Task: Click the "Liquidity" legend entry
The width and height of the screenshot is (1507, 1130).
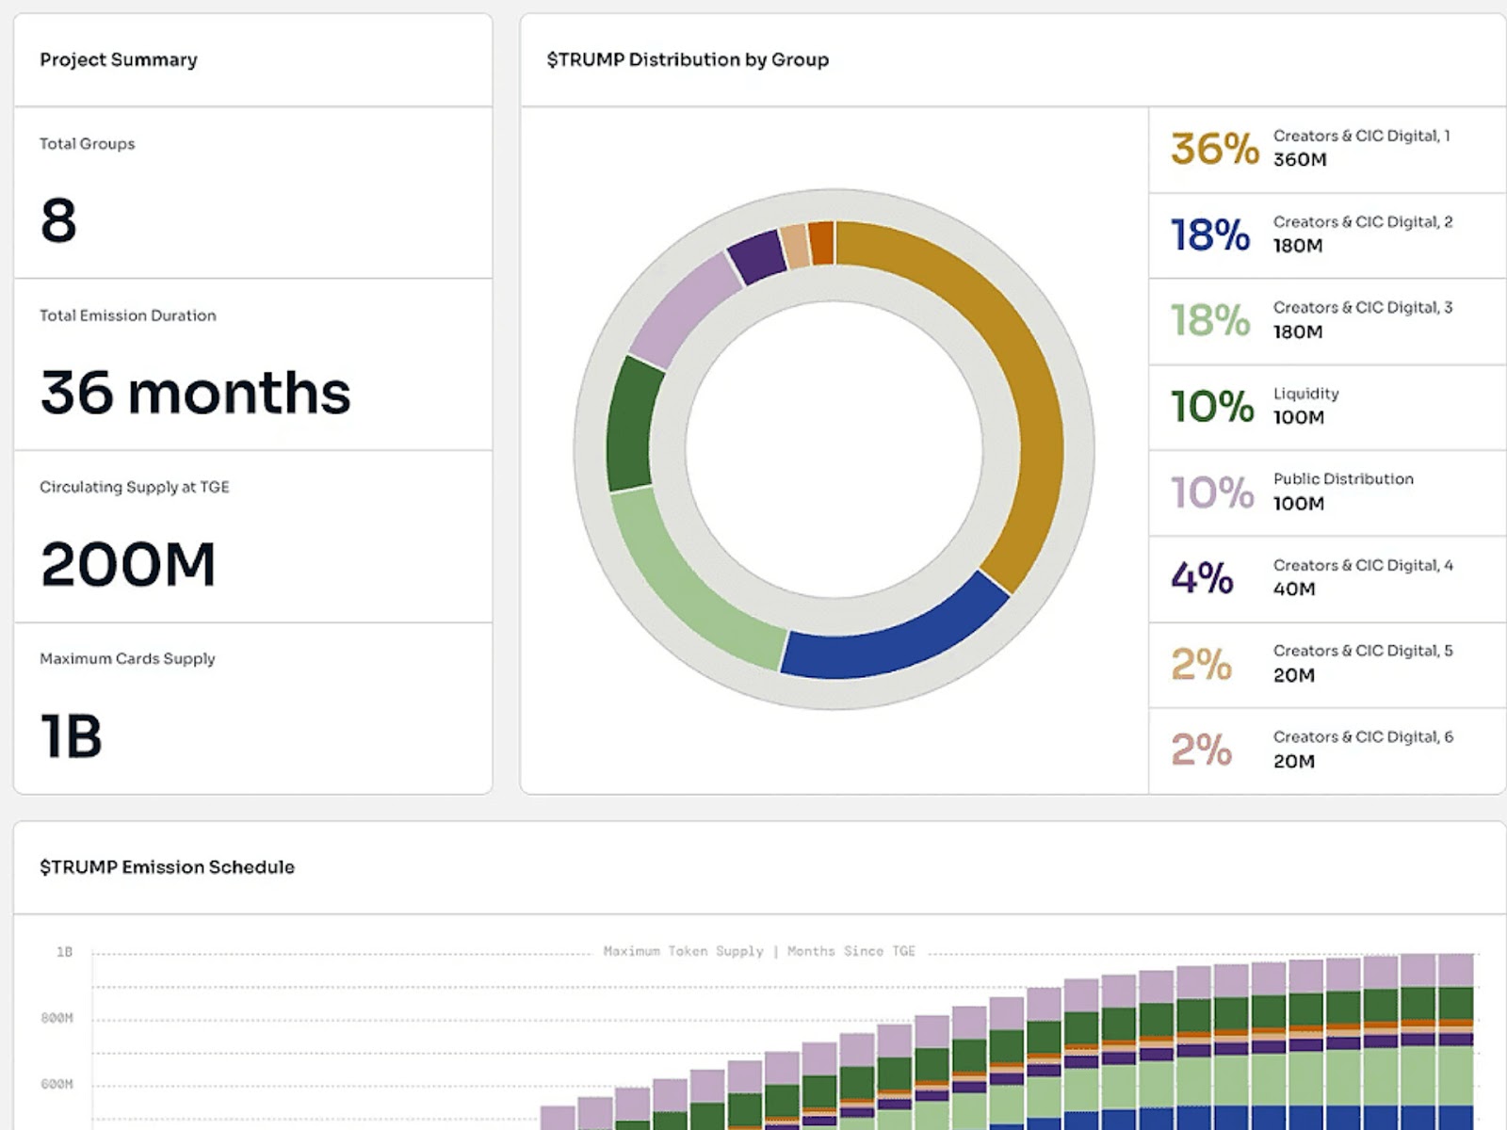Action: click(1327, 407)
